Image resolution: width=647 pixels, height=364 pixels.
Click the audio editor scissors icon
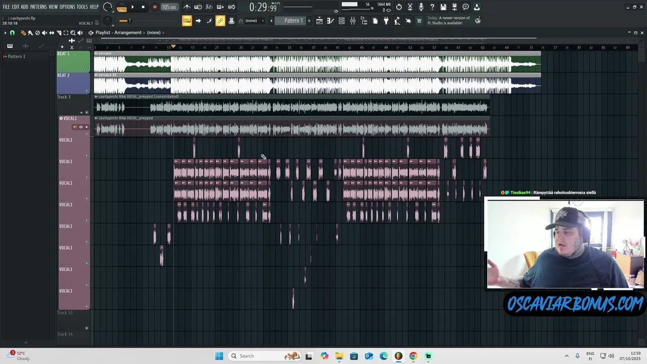tap(410, 7)
